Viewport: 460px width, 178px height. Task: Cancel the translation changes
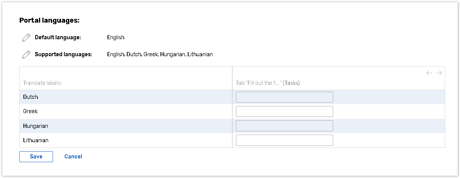73,157
